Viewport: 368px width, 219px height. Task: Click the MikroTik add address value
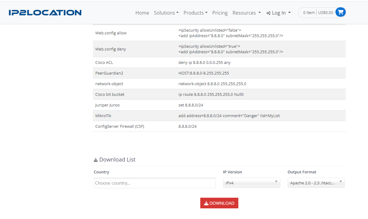click(x=229, y=116)
